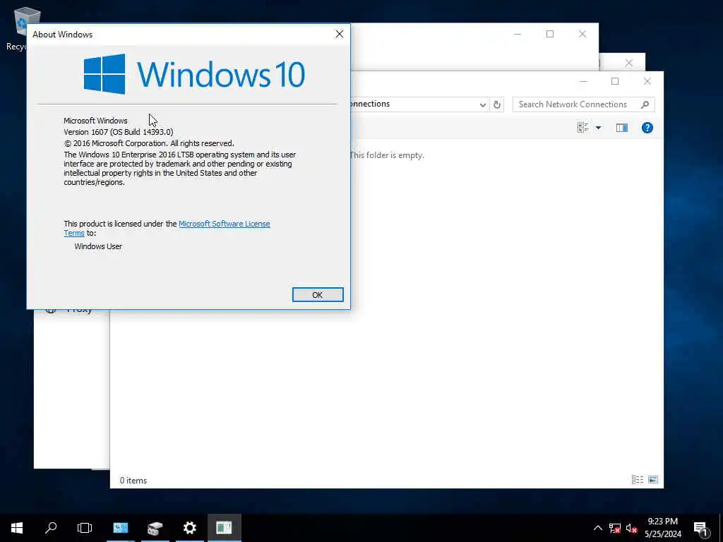Open Task View from the taskbar
The height and width of the screenshot is (542, 723).
click(x=85, y=528)
